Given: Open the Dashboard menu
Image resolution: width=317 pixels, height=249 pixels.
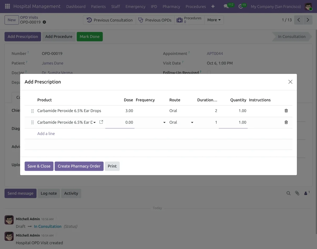Looking at the screenshot, I should (x=76, y=6).
